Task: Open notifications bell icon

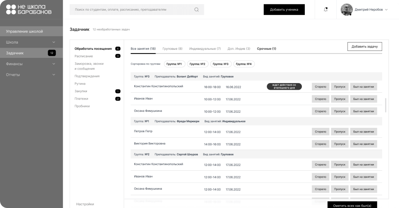Action: (326, 10)
